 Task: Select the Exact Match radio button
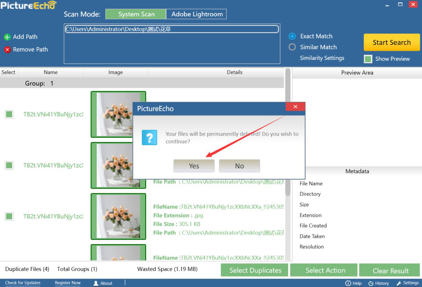[x=292, y=36]
